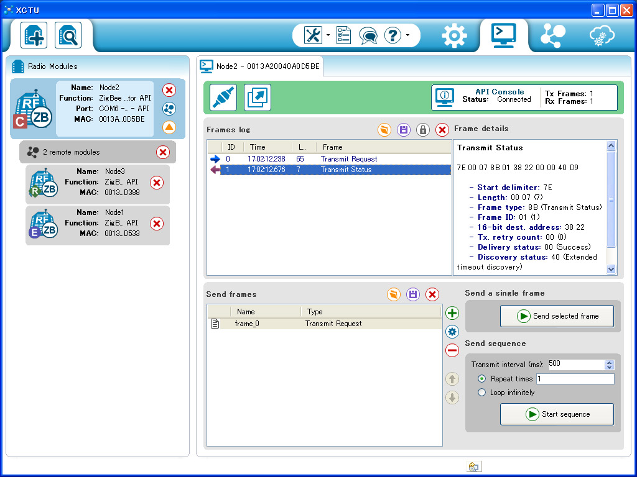Open the help question mark icon
The width and height of the screenshot is (637, 477).
click(x=393, y=35)
